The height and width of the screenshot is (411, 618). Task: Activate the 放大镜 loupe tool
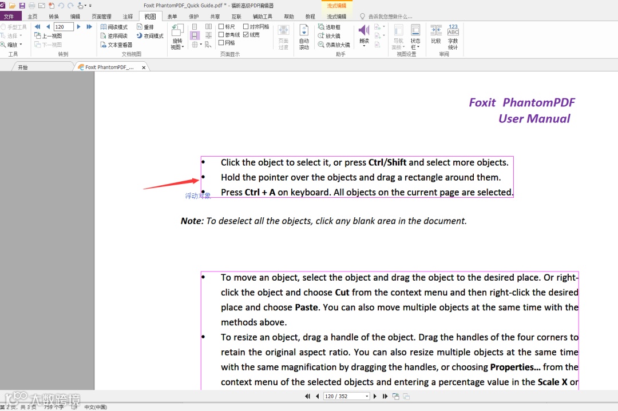click(x=329, y=36)
